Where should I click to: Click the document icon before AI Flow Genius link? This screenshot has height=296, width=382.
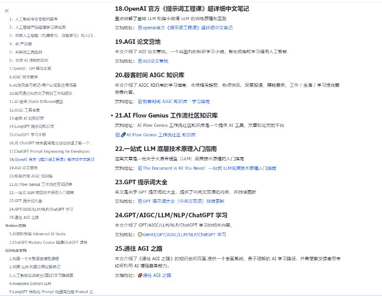click(117, 135)
